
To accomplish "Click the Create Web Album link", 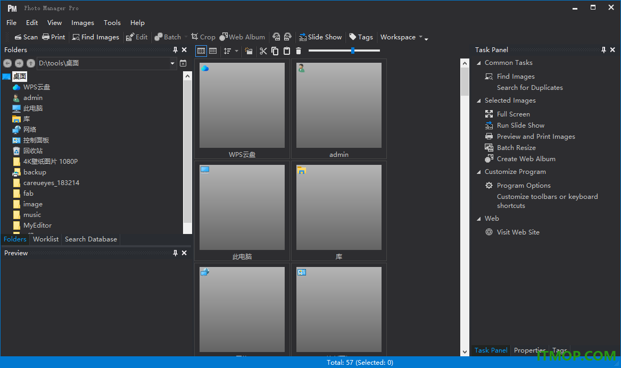I will tap(526, 158).
